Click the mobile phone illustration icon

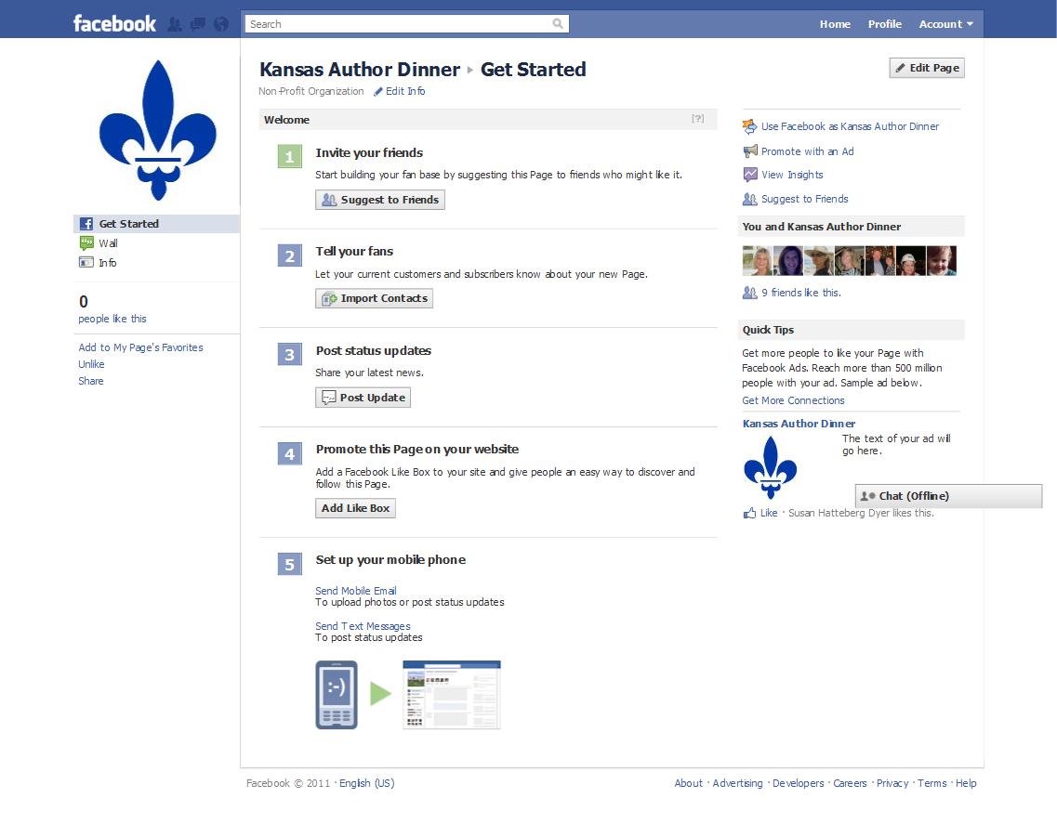tap(337, 695)
